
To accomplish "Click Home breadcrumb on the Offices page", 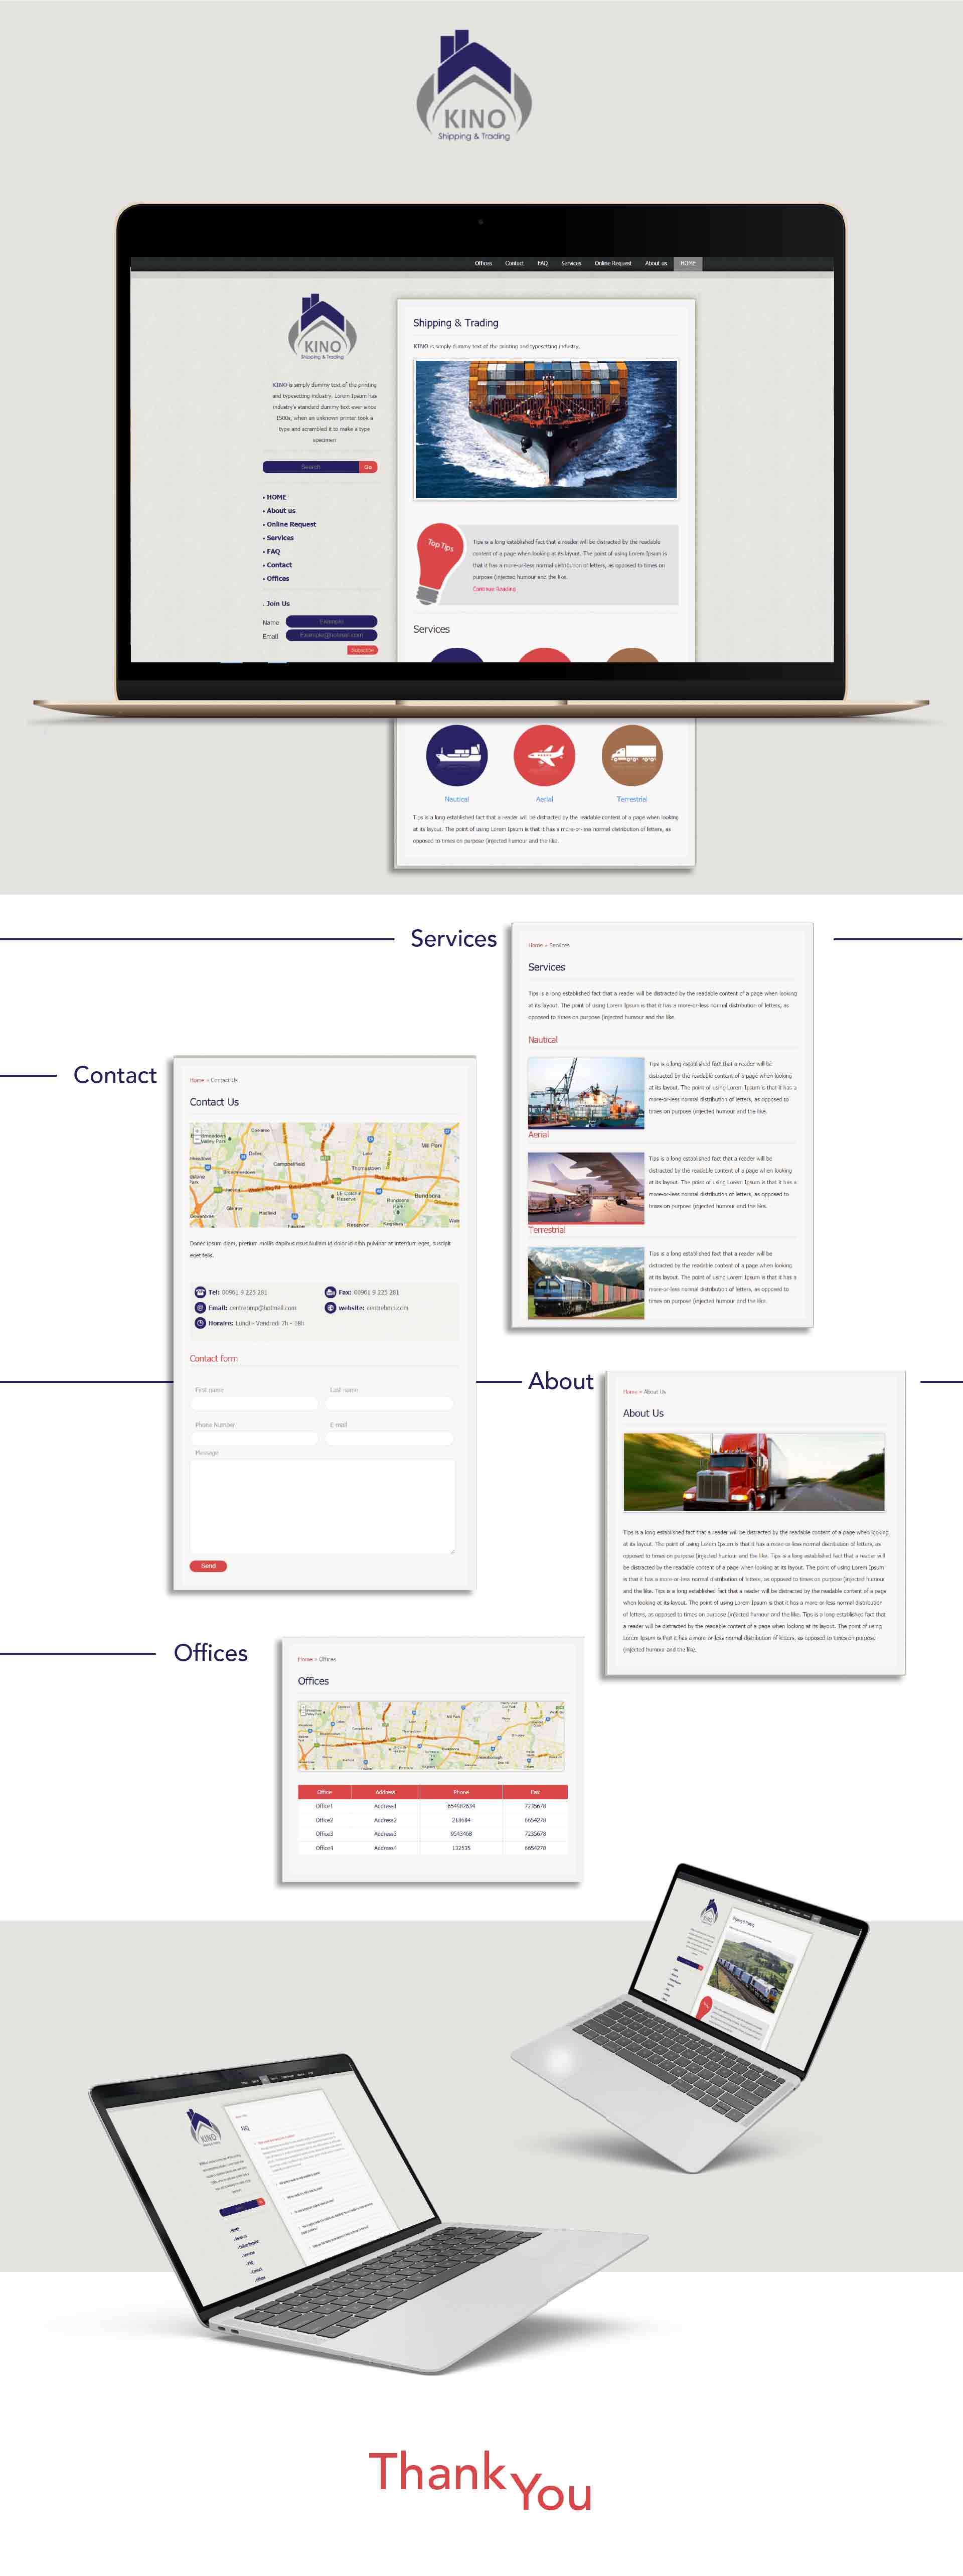I will click(x=305, y=1659).
